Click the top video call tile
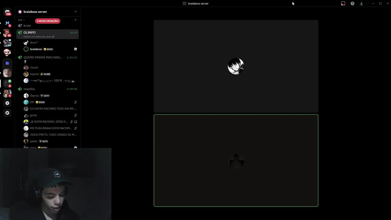 236,66
